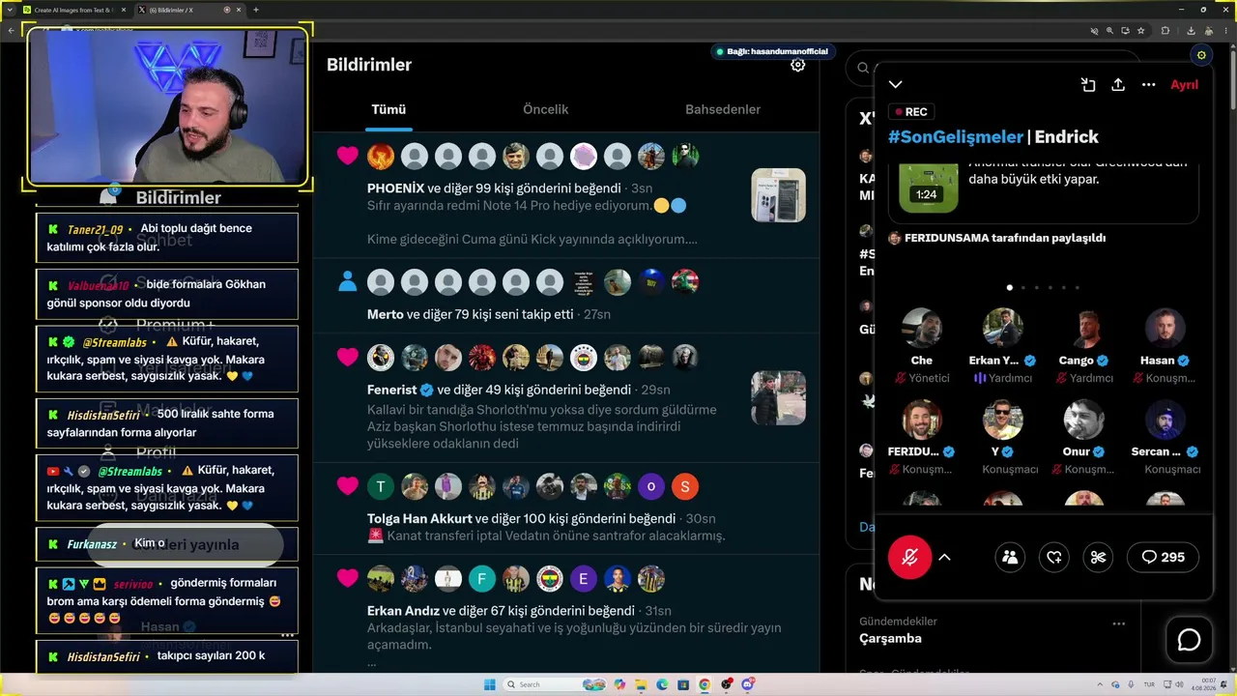Viewport: 1237px width, 696px height.
Task: Open notification settings gear in Bildirimler
Action: 797,65
